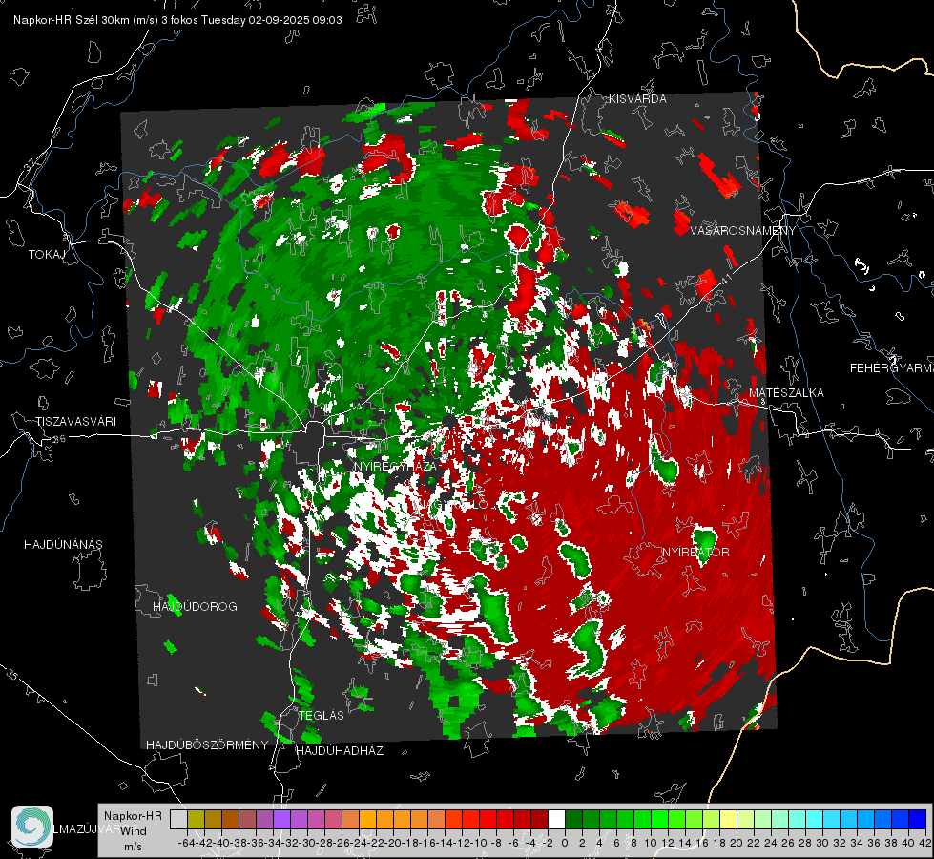Click the HAJDÚHADHÁZ town label
Screen dimensions: 934x859
[340, 751]
